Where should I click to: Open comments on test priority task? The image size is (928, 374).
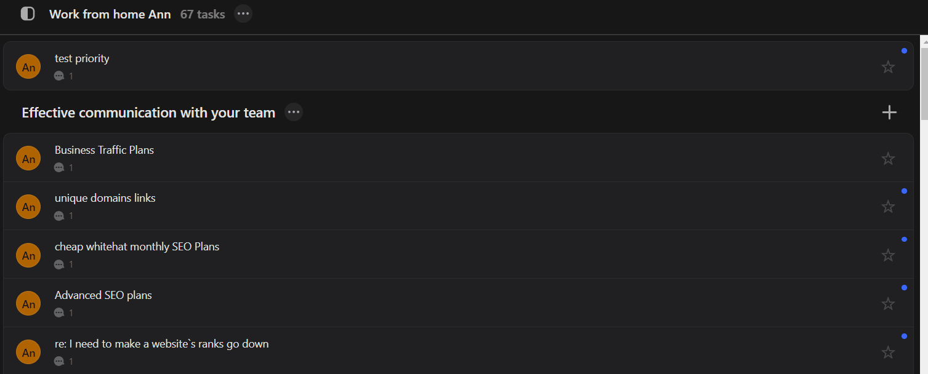[63, 76]
